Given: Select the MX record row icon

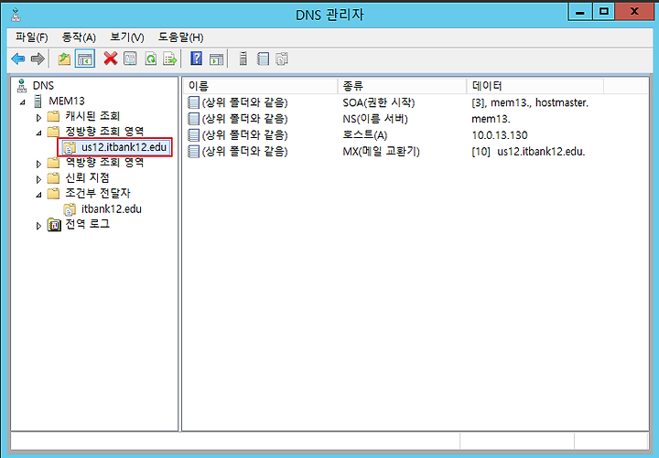Looking at the screenshot, I should [193, 151].
